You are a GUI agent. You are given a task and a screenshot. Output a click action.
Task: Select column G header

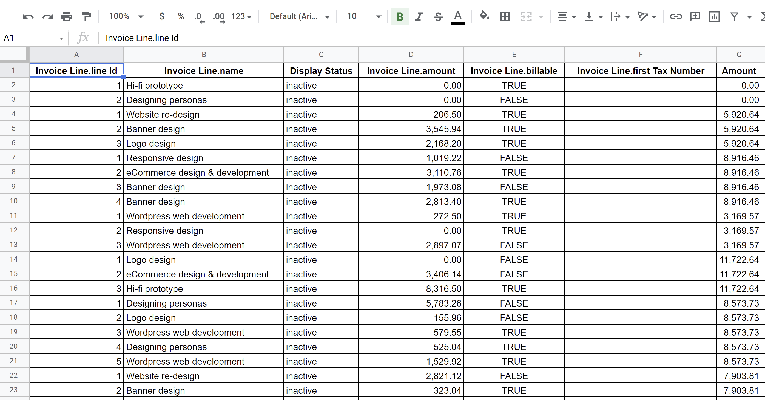point(739,54)
